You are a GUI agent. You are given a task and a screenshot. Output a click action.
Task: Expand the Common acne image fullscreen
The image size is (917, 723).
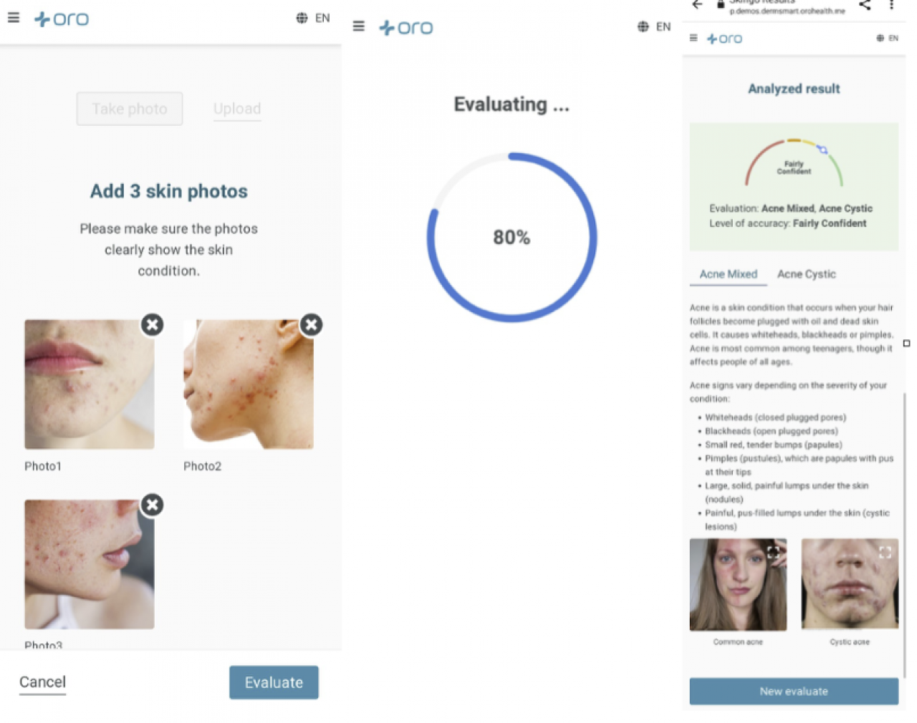[x=773, y=552]
